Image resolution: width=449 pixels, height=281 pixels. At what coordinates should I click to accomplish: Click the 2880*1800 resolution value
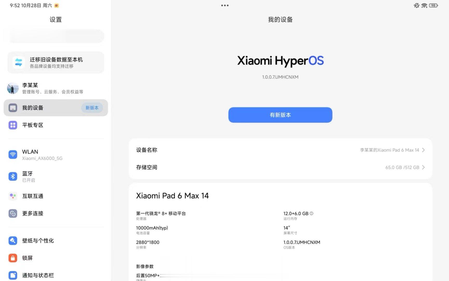pyautogui.click(x=148, y=242)
